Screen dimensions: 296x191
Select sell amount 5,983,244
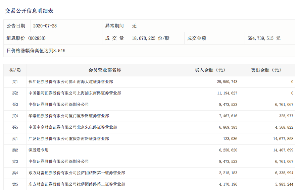coord(284,184)
